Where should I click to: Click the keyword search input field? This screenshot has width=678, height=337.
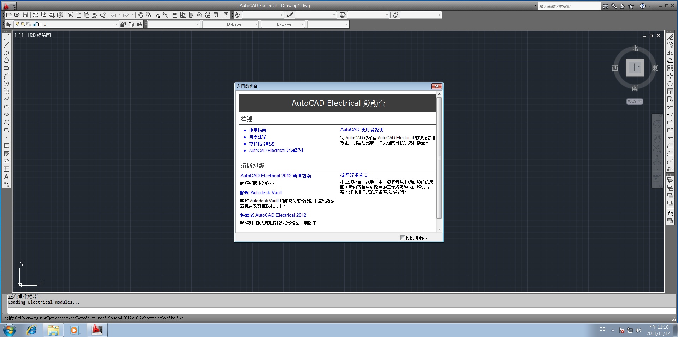pyautogui.click(x=569, y=6)
